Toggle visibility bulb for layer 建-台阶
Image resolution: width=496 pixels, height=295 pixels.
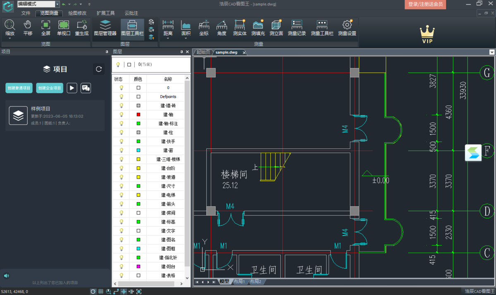[x=122, y=168]
